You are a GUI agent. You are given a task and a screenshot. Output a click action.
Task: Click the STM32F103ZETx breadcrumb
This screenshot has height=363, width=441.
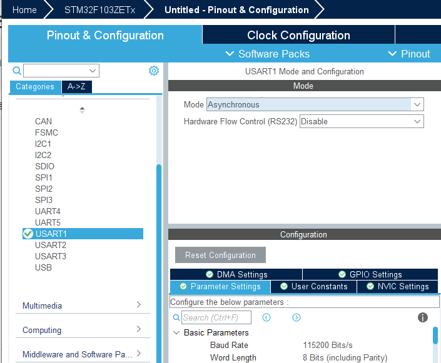(100, 10)
